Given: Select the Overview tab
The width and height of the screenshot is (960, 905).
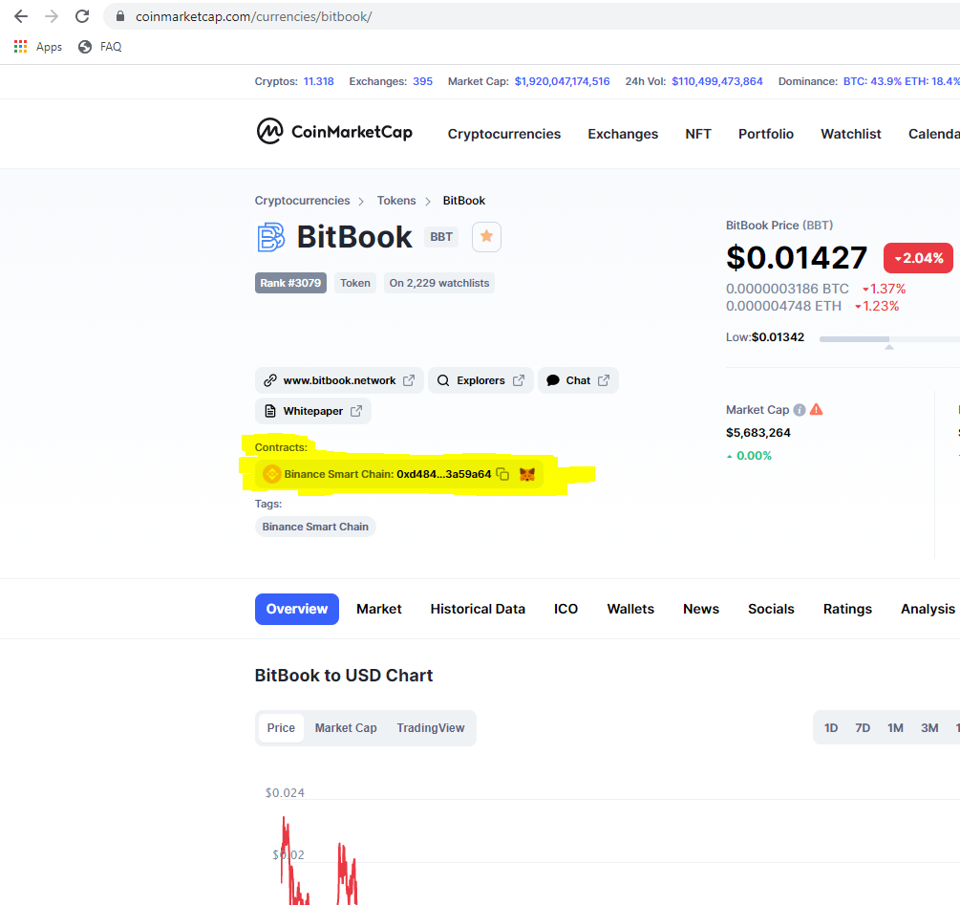Looking at the screenshot, I should click(297, 610).
